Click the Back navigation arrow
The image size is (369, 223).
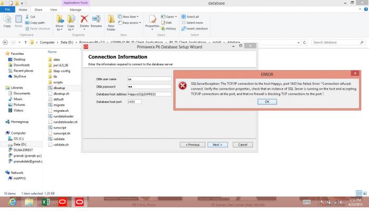point(5,42)
